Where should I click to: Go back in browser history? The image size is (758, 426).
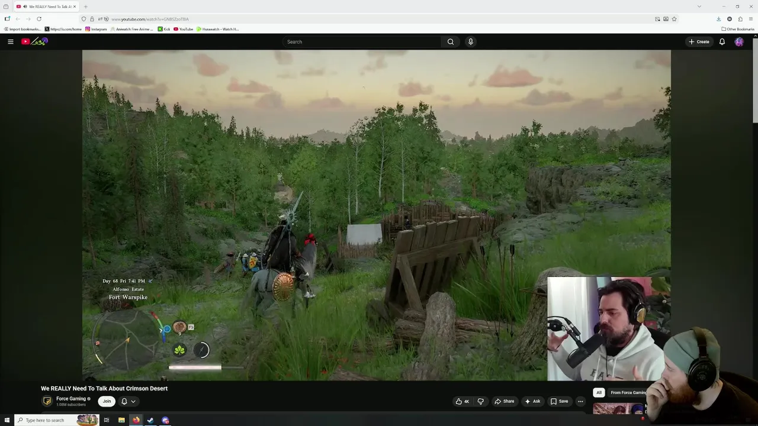[18, 19]
